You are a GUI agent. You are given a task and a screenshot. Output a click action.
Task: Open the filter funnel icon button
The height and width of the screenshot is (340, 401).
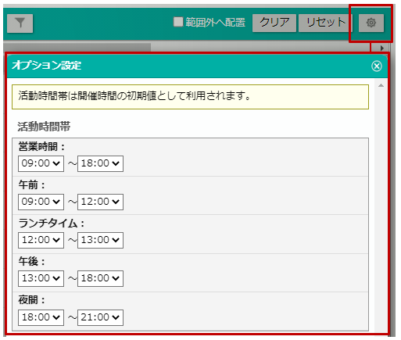tap(20, 23)
